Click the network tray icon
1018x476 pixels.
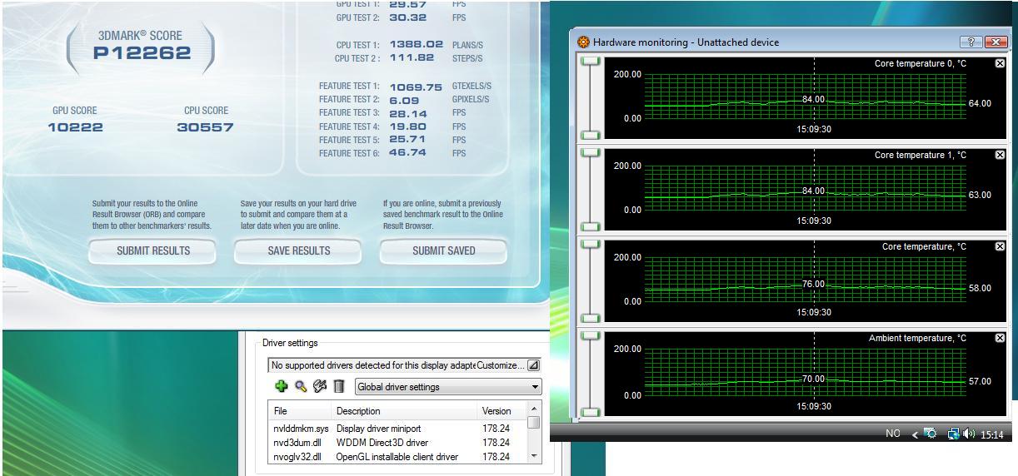[953, 434]
